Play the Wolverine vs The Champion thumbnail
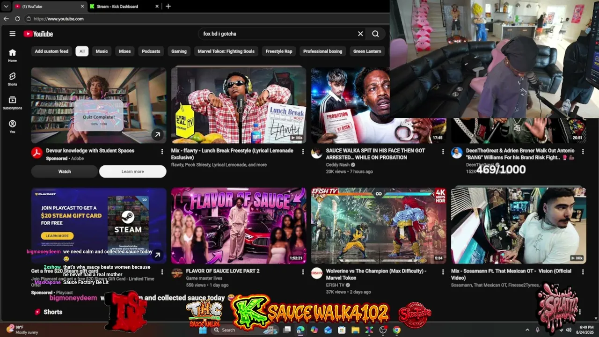 pos(379,226)
